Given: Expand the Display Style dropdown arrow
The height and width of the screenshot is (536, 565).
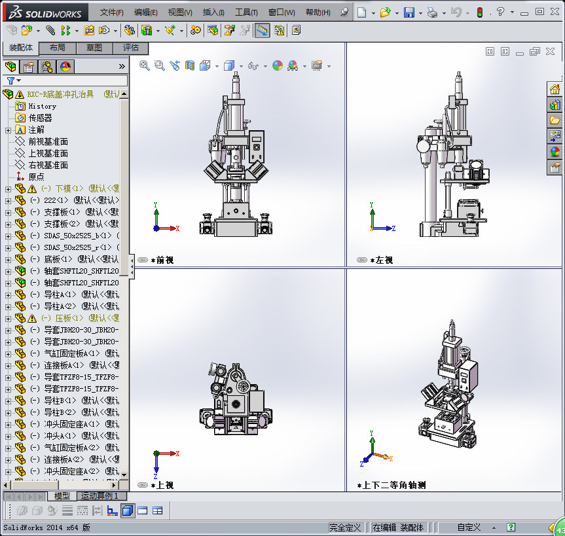Looking at the screenshot, I should [x=240, y=65].
